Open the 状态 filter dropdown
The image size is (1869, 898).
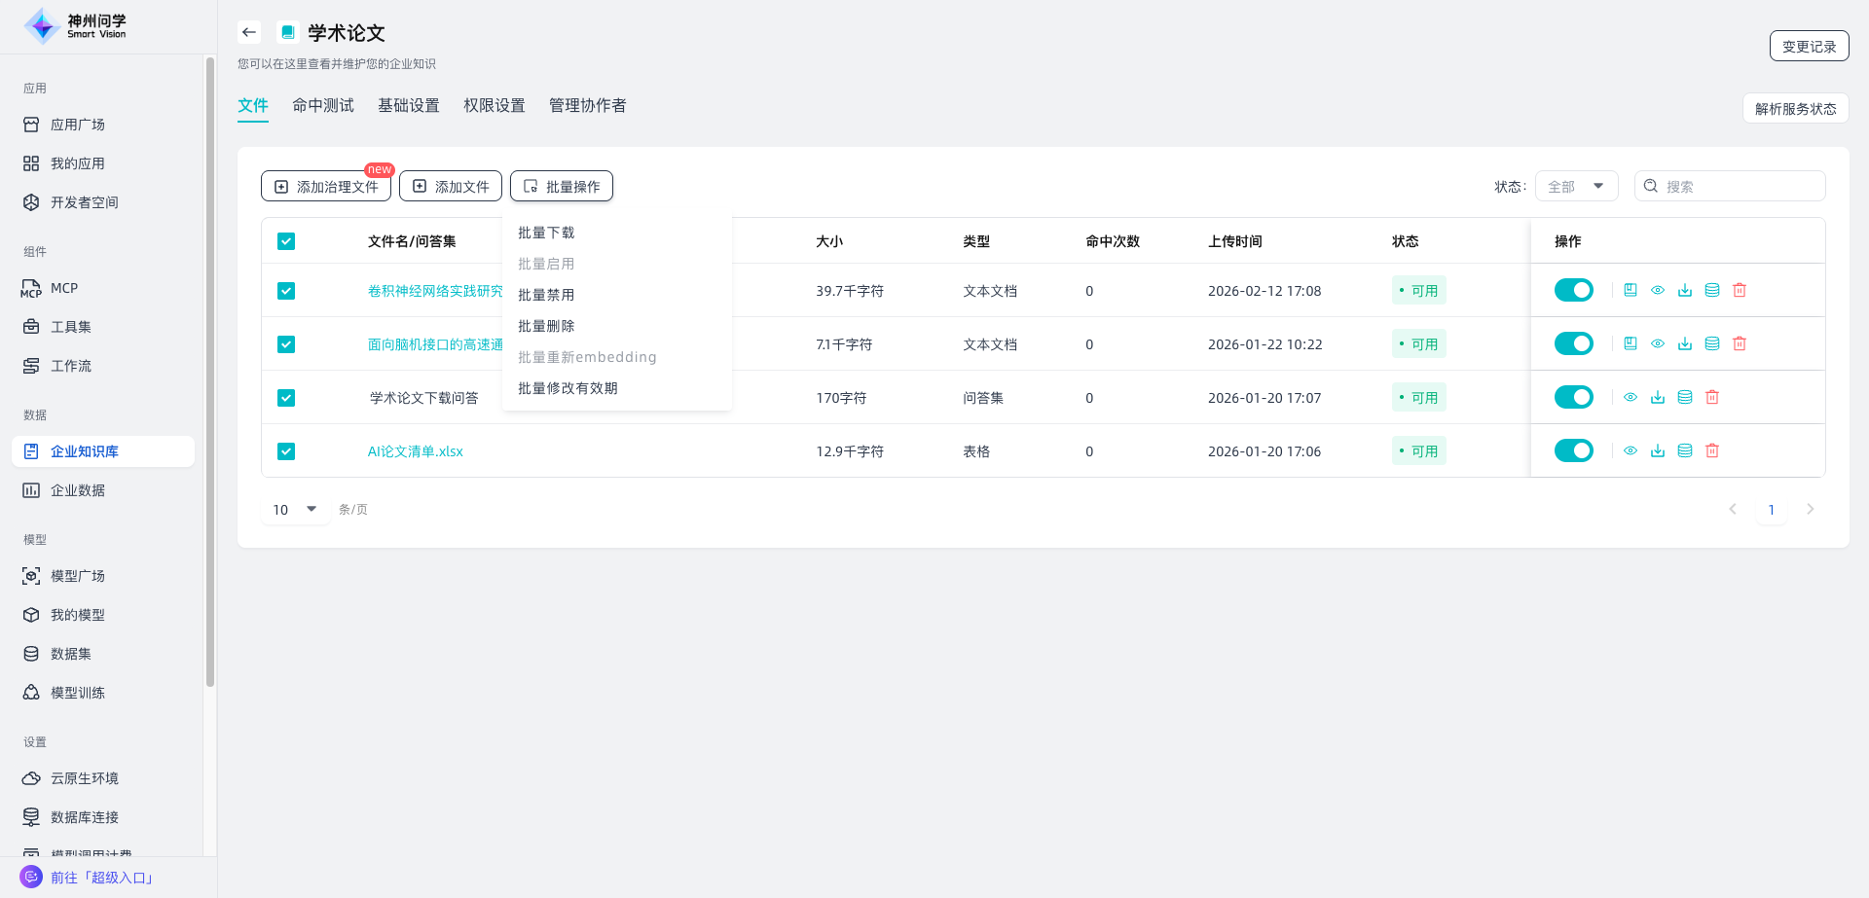(1576, 186)
